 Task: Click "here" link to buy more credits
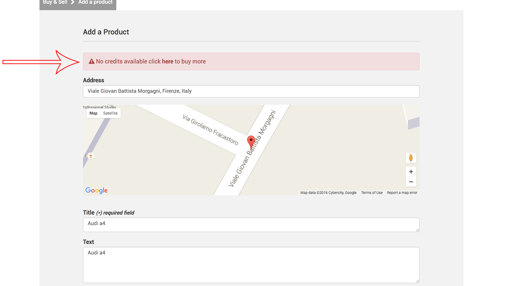tap(167, 62)
